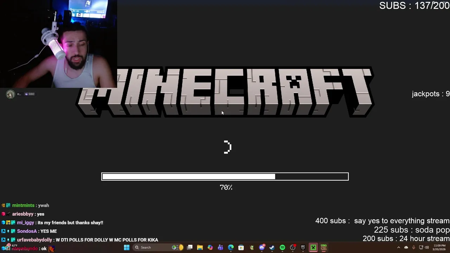Open Spotify from the taskbar
450x253 pixels.
(282, 247)
